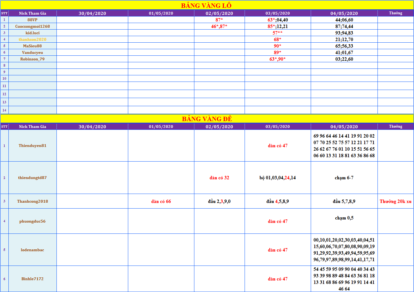Select cell '68*' in thanhson2020 row
The height and width of the screenshot is (292, 414).
pyautogui.click(x=278, y=39)
